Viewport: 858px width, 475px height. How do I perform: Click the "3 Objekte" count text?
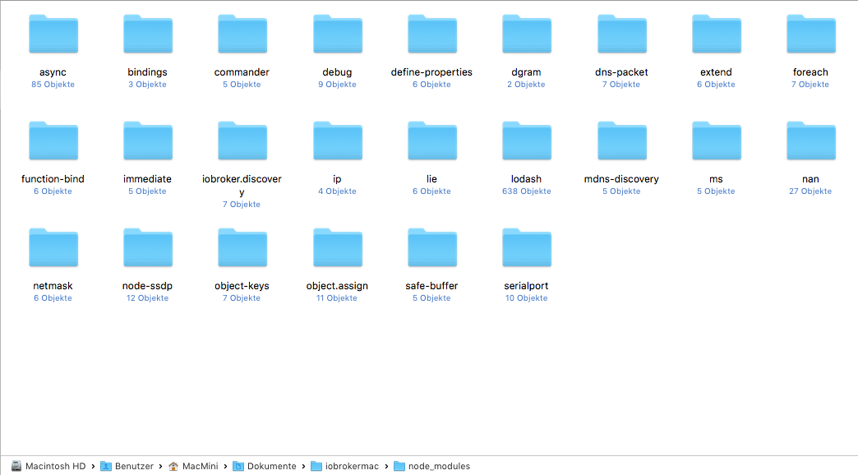147,85
